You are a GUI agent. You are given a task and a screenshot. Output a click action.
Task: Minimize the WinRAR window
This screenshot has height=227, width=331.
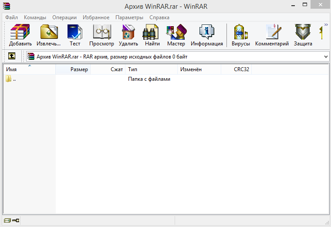(x=293, y=5)
